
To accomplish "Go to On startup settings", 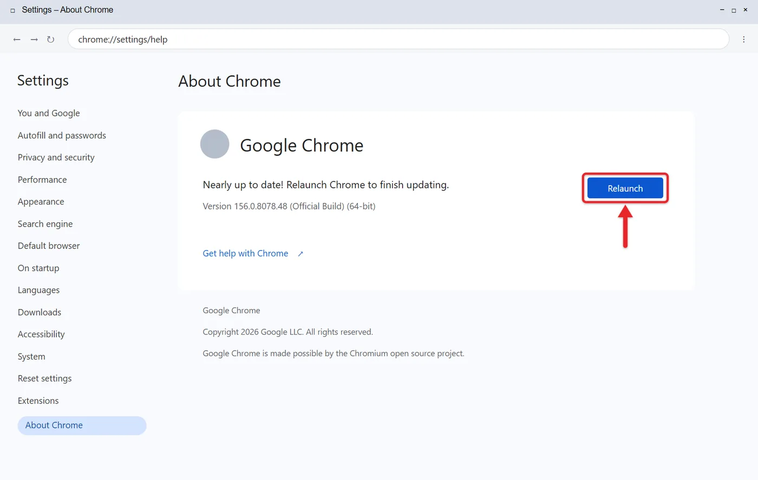I will click(x=38, y=268).
